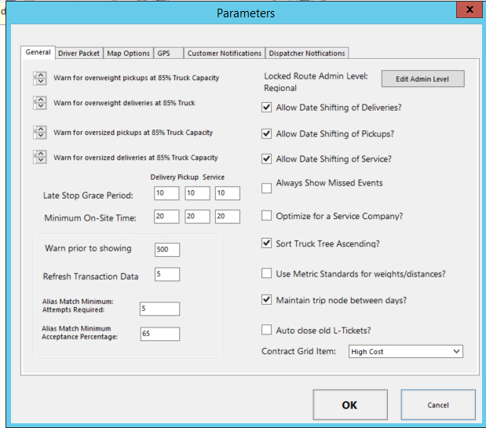Confirm settings with the OK button
The width and height of the screenshot is (486, 428).
(349, 405)
